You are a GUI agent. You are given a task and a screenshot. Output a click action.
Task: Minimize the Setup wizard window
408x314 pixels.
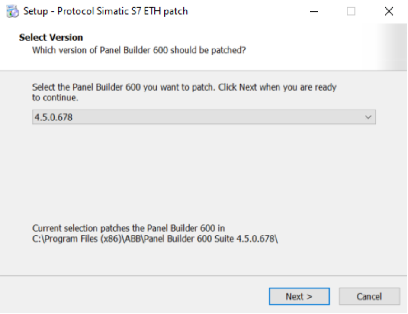click(314, 12)
